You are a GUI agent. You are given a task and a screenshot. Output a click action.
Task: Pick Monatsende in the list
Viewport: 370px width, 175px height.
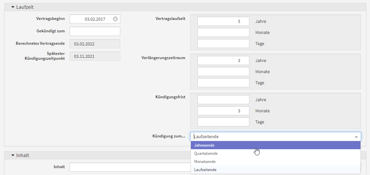coord(205,162)
